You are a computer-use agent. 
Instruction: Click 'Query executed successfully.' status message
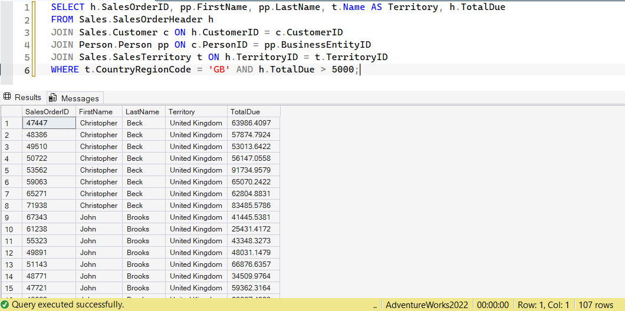[68, 305]
